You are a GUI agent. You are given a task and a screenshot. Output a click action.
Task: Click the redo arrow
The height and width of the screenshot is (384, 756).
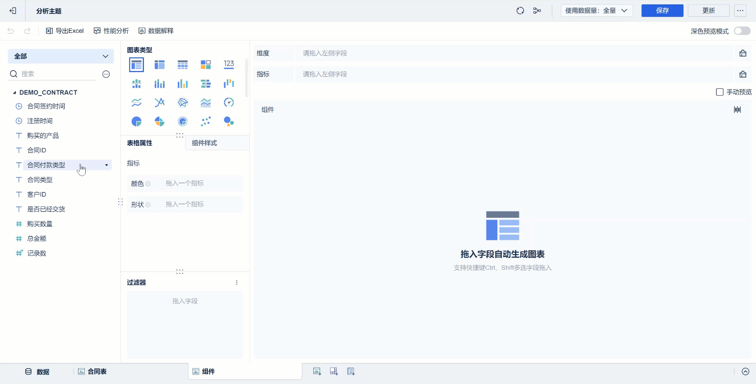(x=27, y=31)
